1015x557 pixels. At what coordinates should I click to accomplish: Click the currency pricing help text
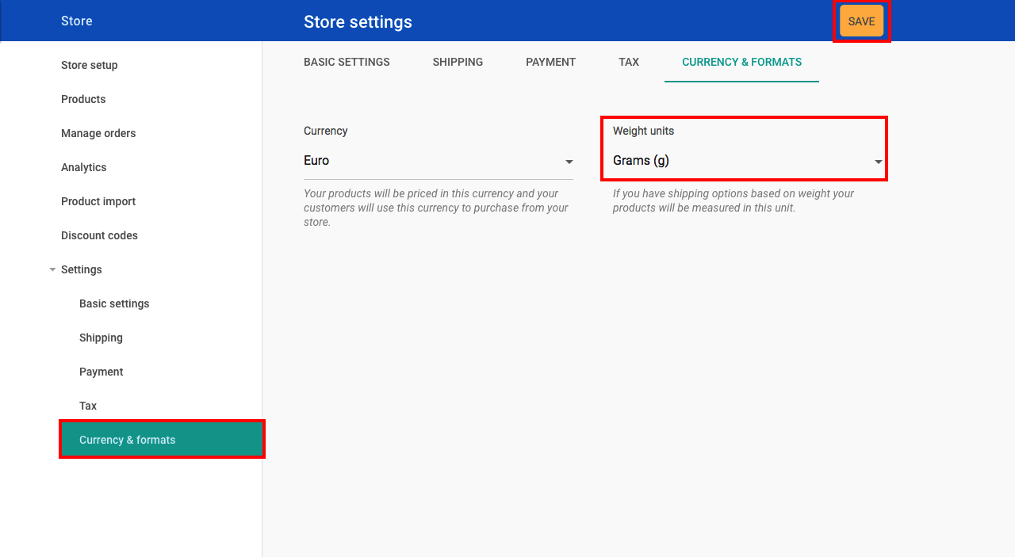(x=436, y=208)
